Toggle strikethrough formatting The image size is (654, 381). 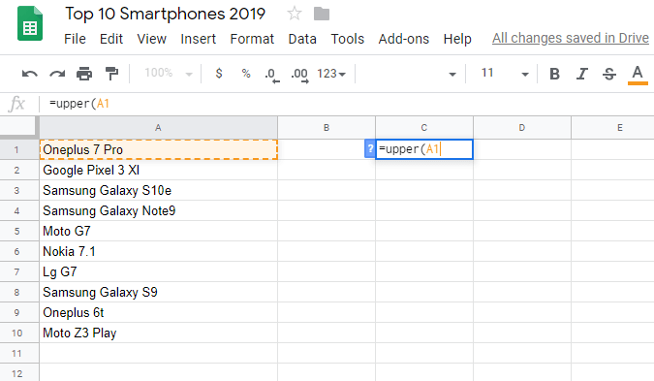coord(609,74)
